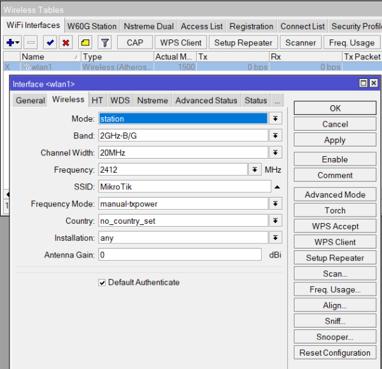Expand the Mode dropdown
Image resolution: width=382 pixels, height=369 pixels.
275,119
